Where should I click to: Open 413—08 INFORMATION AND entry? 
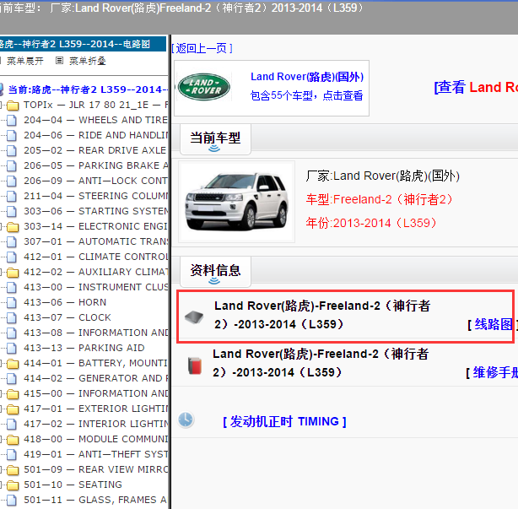tap(96, 333)
